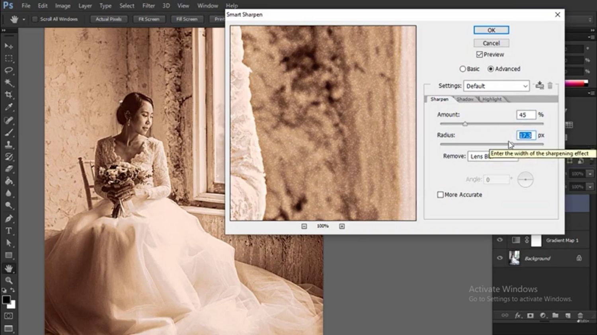Open the Image menu
The image size is (597, 335).
[62, 6]
